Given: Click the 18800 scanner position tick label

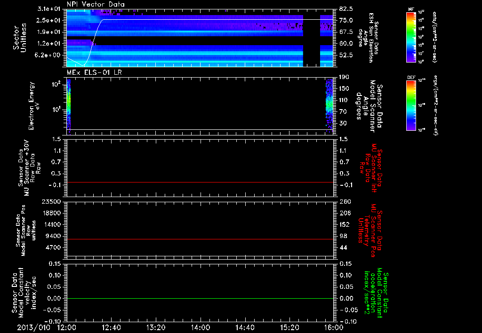Looking at the screenshot, I should tap(51, 213).
